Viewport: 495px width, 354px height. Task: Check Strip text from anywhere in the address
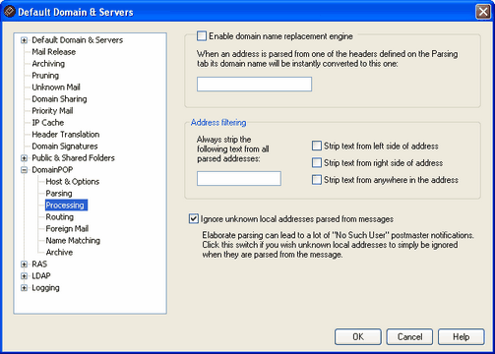pos(317,180)
